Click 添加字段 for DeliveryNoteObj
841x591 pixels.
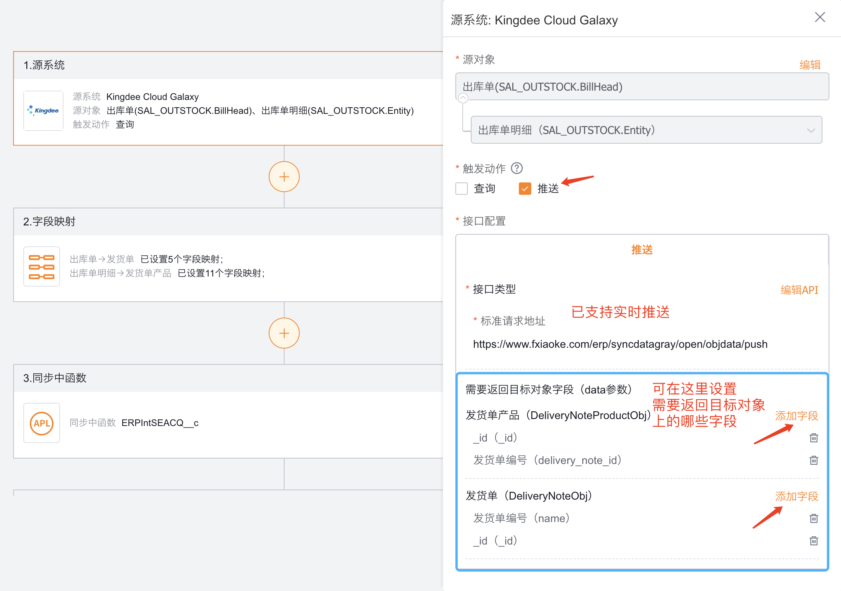[x=796, y=497]
